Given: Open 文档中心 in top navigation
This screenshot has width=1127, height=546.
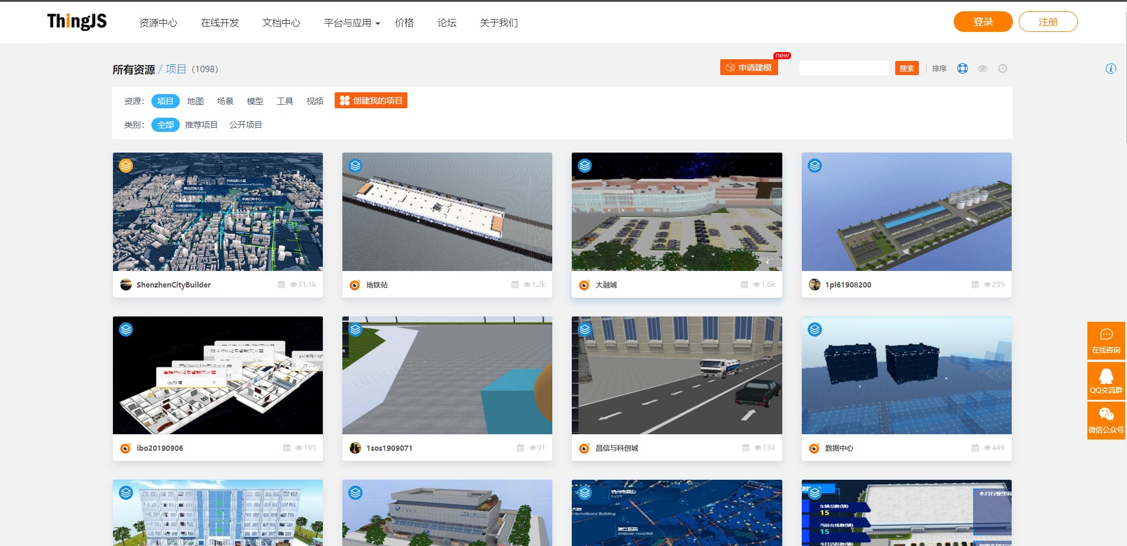Looking at the screenshot, I should tap(281, 22).
